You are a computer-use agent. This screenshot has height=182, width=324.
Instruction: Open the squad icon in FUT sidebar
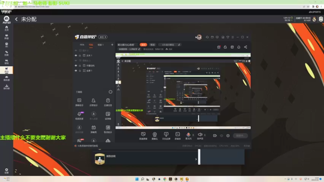coord(6,37)
